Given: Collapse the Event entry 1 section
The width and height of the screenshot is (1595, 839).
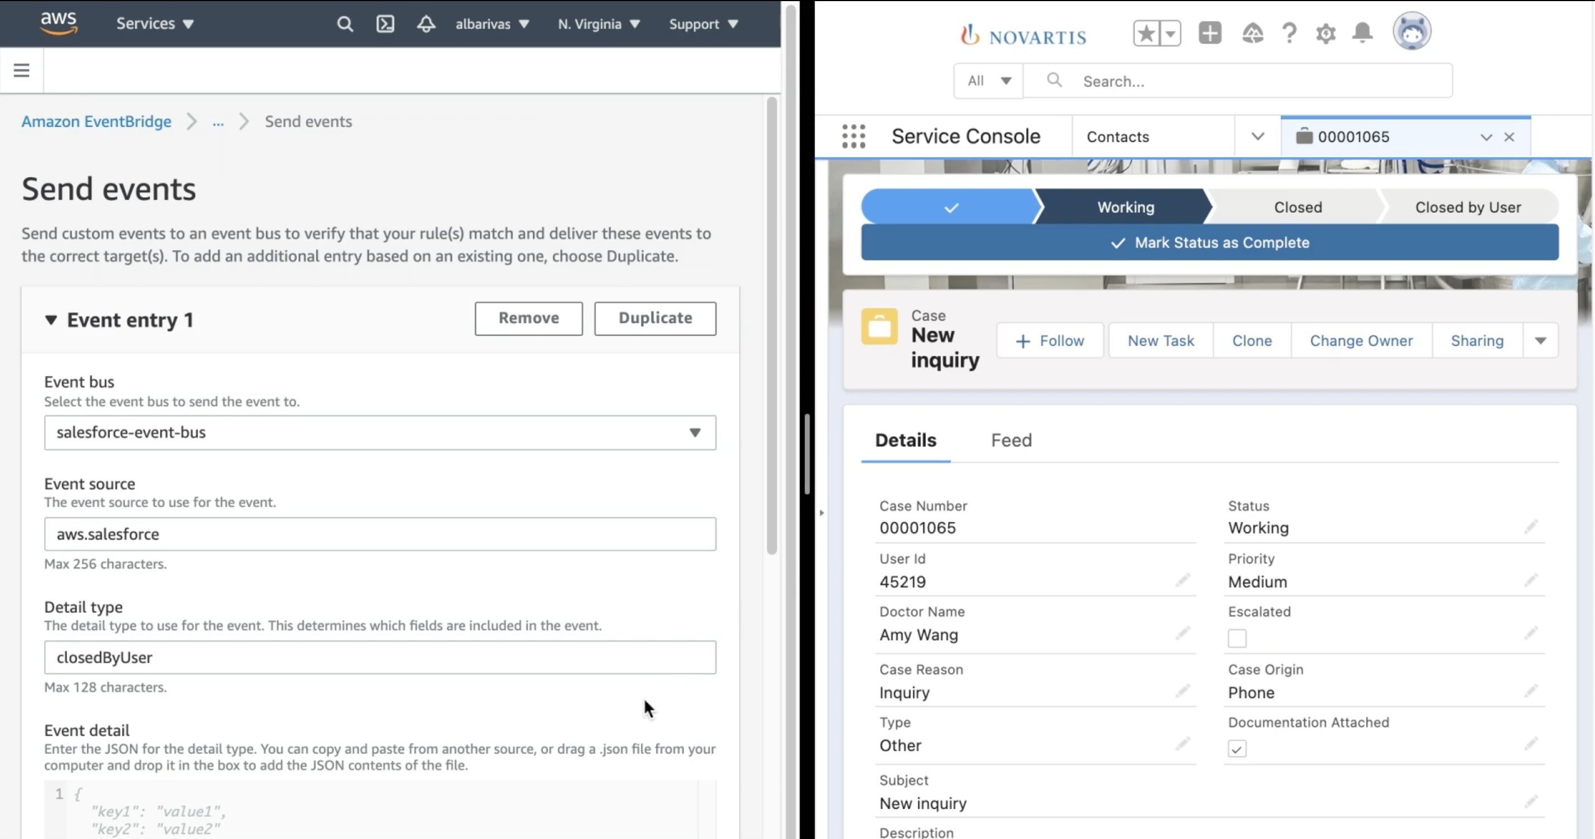Looking at the screenshot, I should [51, 320].
